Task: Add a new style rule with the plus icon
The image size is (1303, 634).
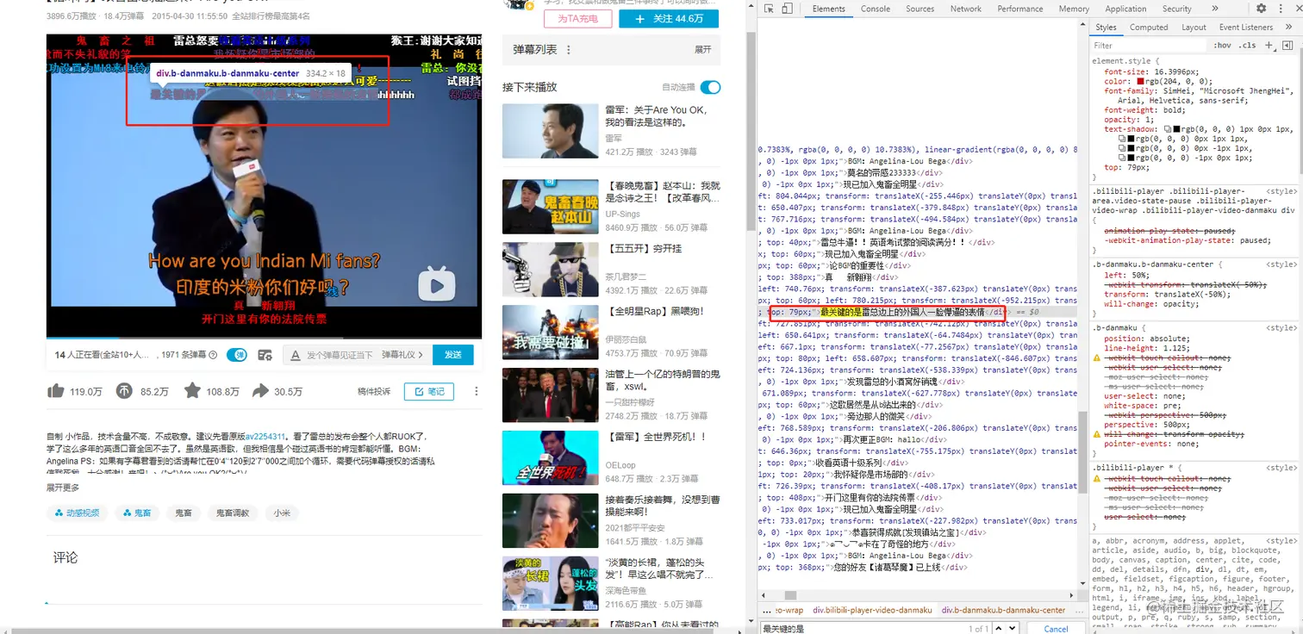Action: 1269,45
